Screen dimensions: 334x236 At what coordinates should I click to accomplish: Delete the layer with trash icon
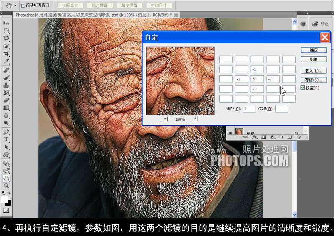(299, 137)
